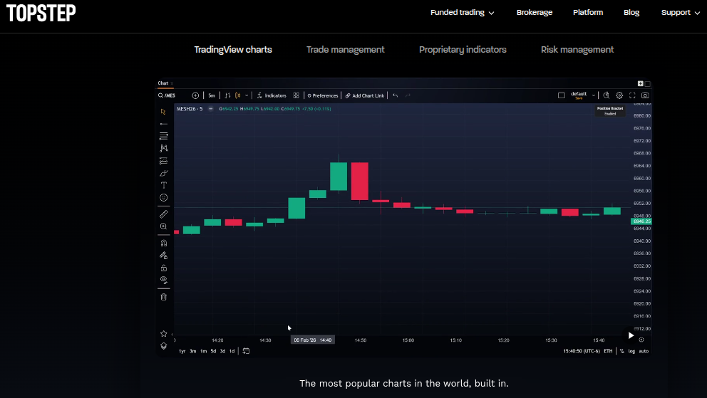Set range to 3m
The width and height of the screenshot is (707, 398).
click(x=193, y=351)
